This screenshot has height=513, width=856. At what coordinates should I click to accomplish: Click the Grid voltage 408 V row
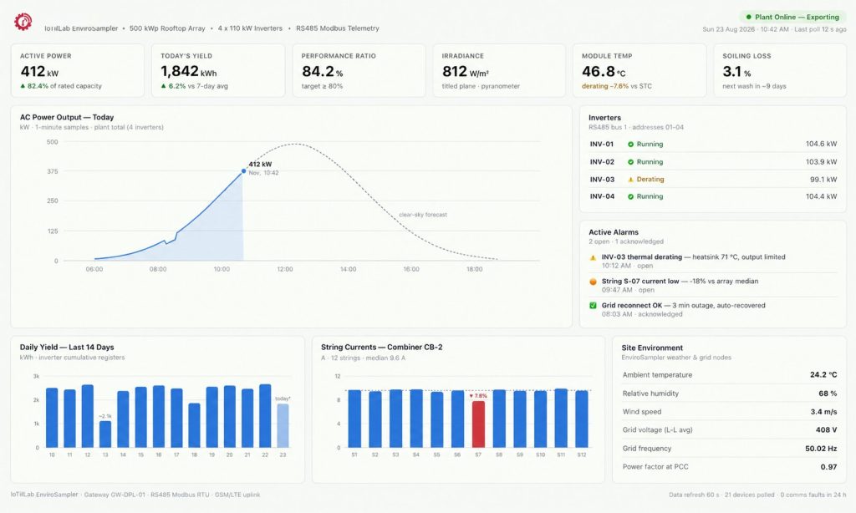(729, 430)
